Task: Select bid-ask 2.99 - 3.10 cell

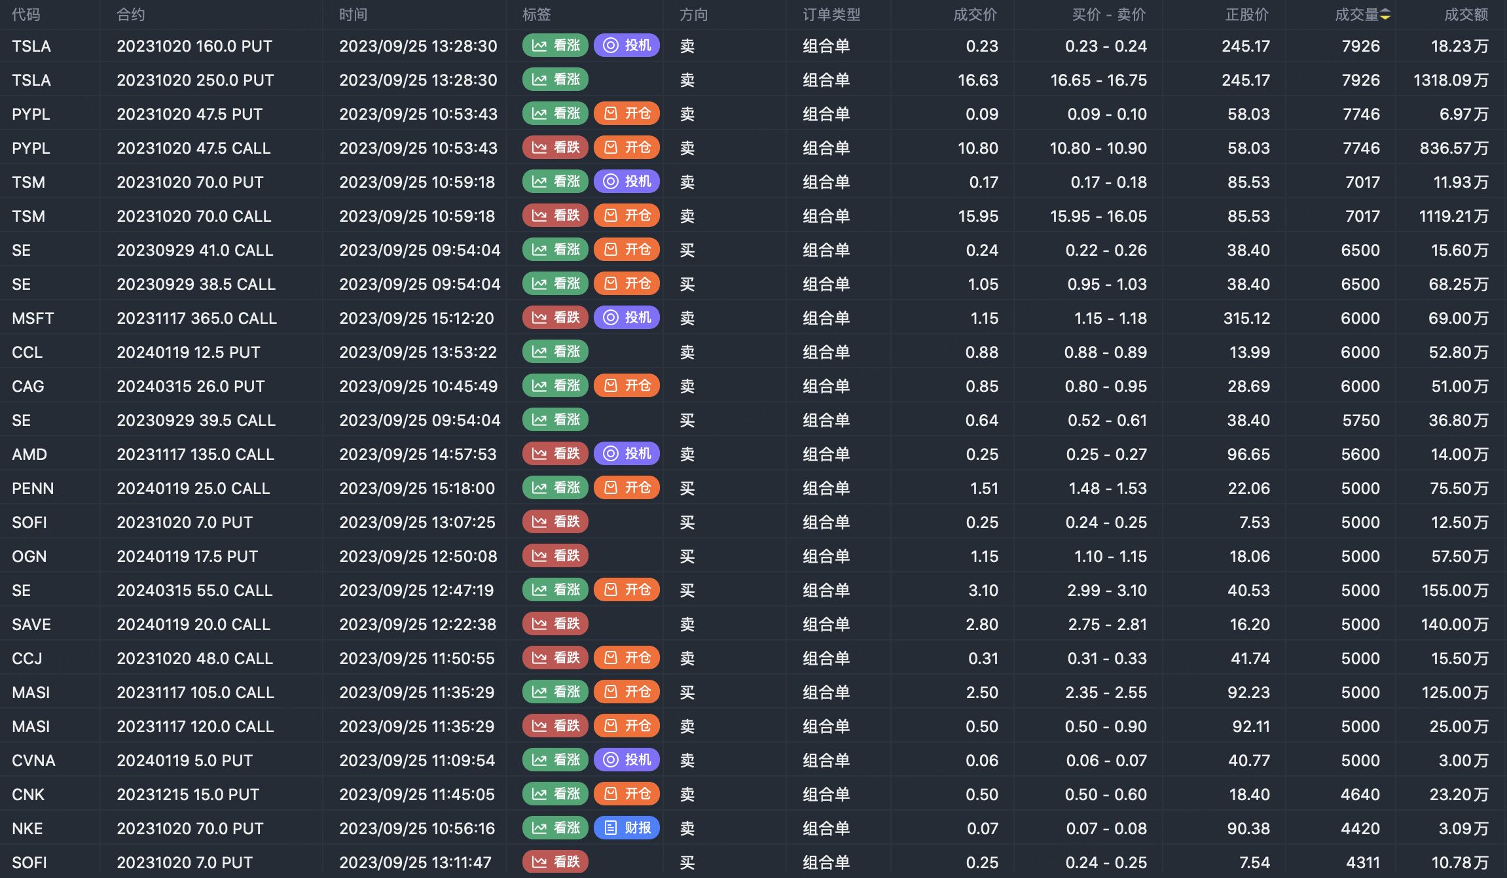Action: (1107, 590)
